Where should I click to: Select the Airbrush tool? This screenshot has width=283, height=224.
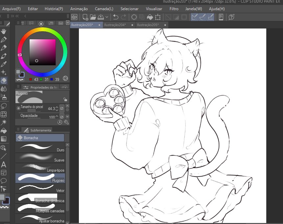[3, 97]
